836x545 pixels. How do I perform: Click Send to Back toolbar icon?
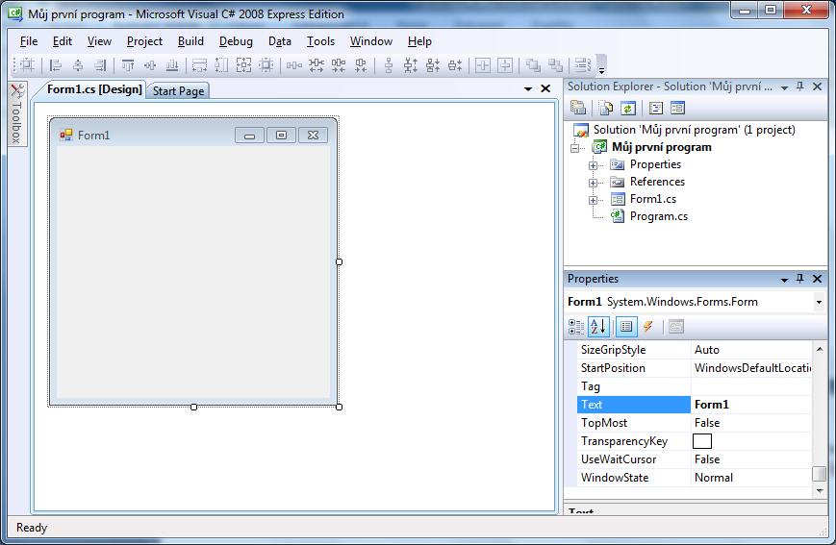555,65
